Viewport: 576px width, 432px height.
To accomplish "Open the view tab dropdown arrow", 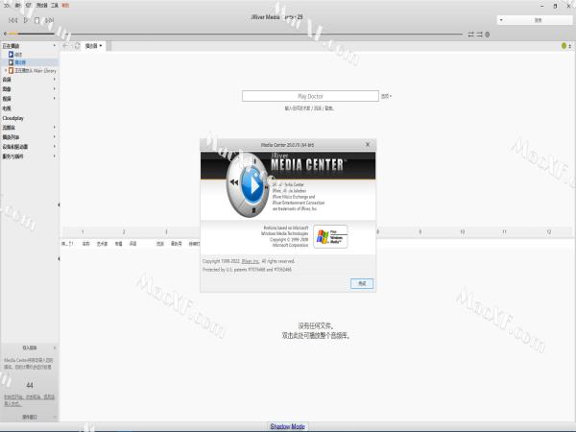I will [101, 45].
